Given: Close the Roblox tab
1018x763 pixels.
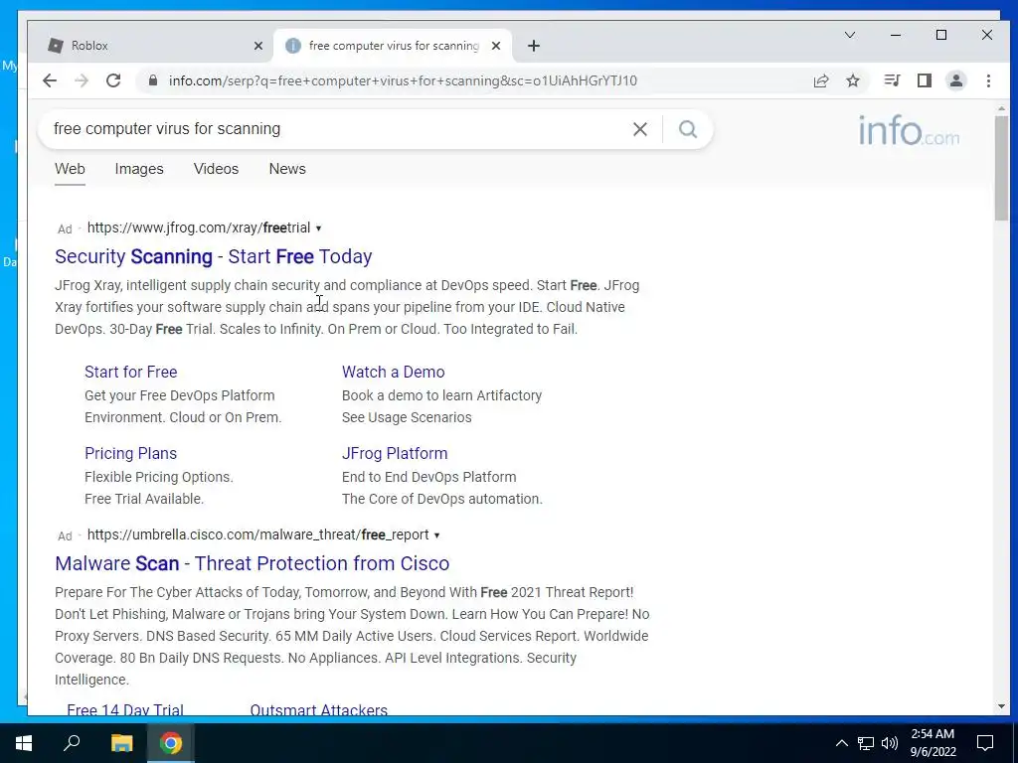Looking at the screenshot, I should click(x=258, y=46).
